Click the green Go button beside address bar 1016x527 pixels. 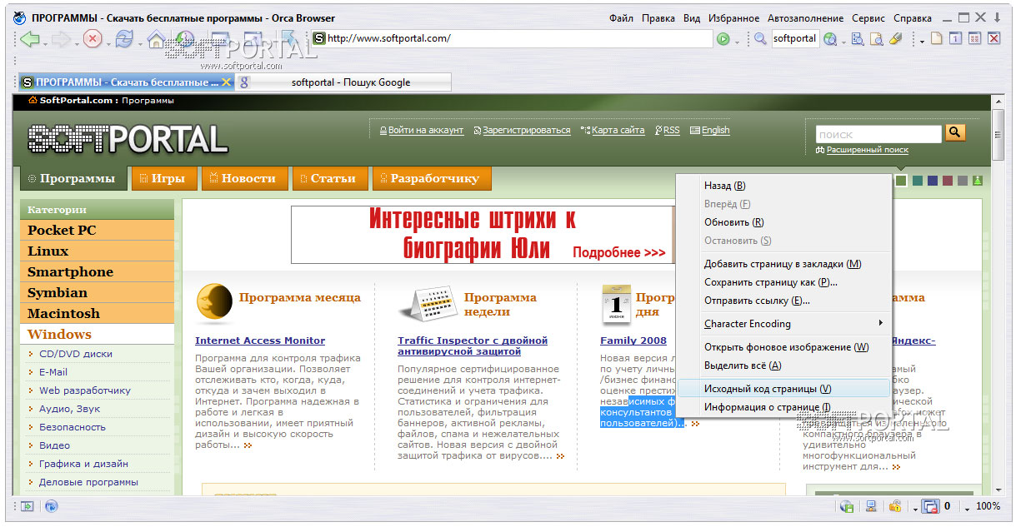click(x=723, y=38)
